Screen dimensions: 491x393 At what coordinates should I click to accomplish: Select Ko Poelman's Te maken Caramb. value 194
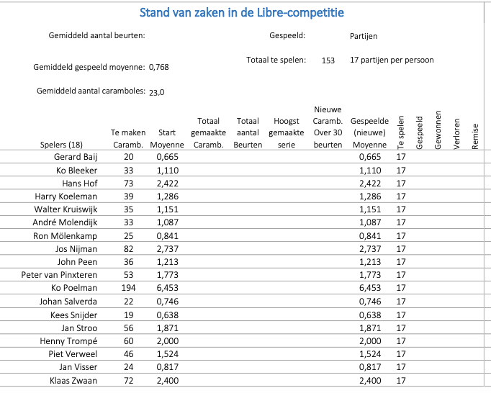128,287
